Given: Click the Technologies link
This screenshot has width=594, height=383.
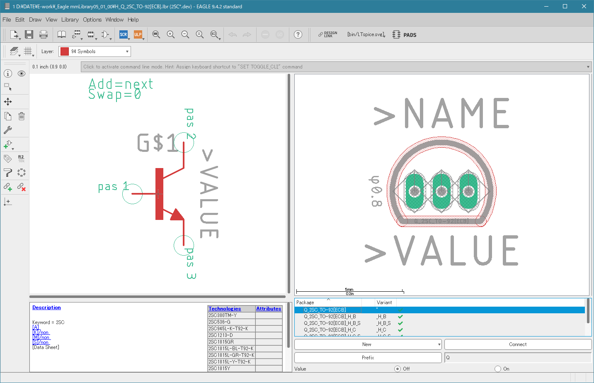Looking at the screenshot, I should click(x=225, y=309).
